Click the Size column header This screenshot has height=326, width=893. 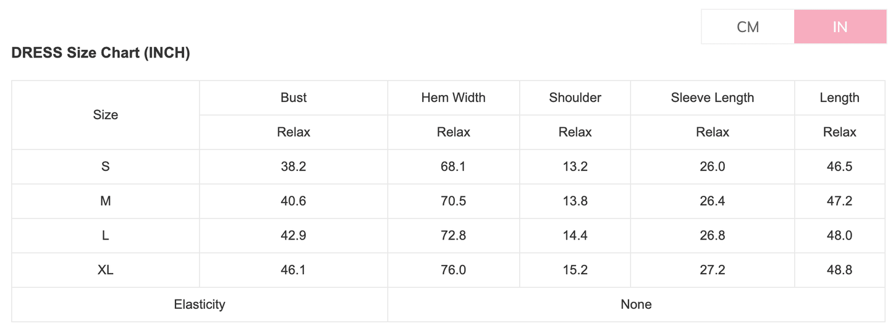point(106,115)
